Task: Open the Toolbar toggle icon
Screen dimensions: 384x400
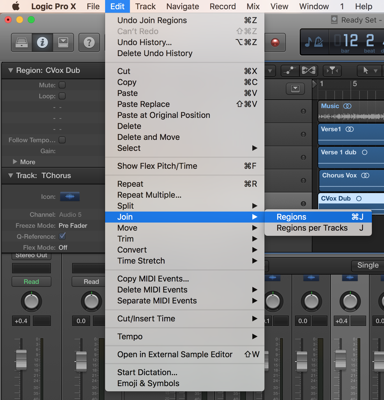Action: click(63, 42)
